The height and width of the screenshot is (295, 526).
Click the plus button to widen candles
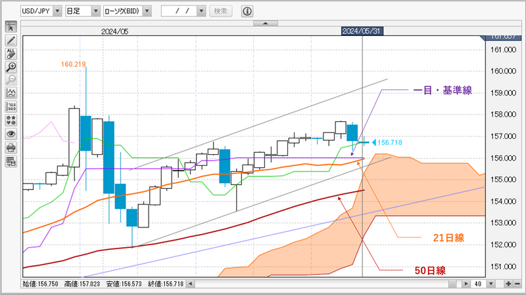508,284
